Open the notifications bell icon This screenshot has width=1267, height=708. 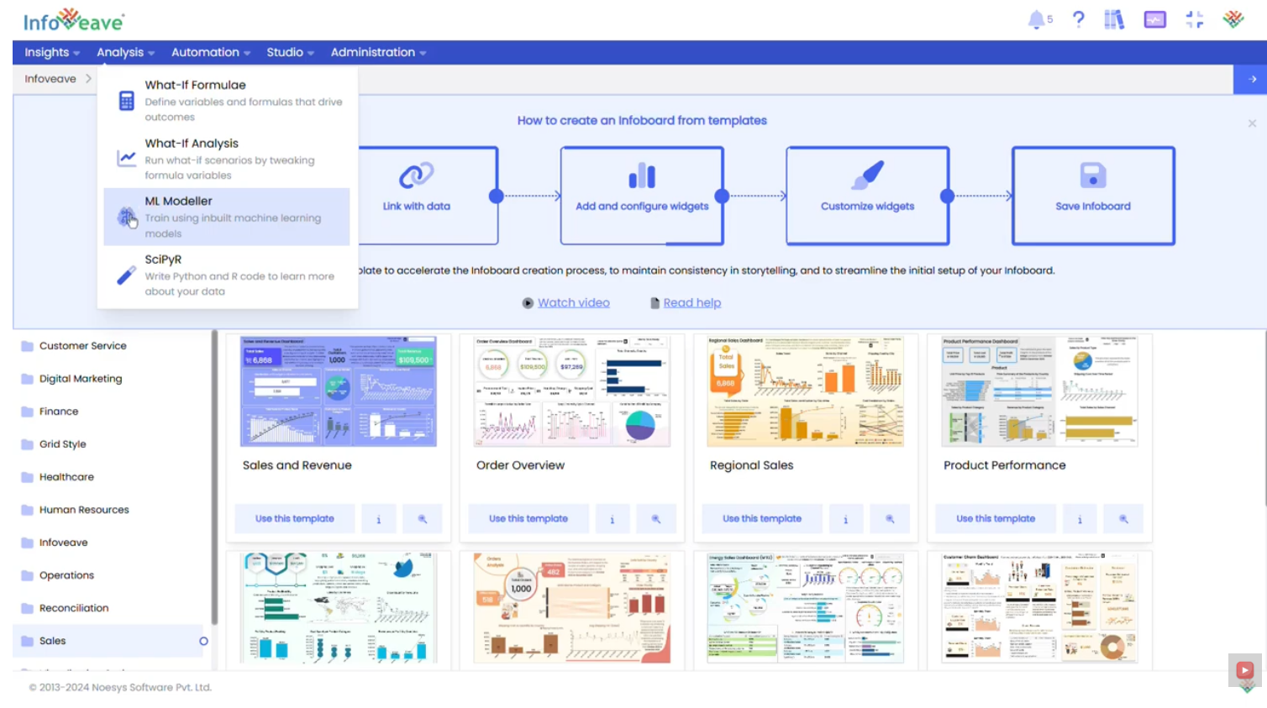tap(1037, 19)
